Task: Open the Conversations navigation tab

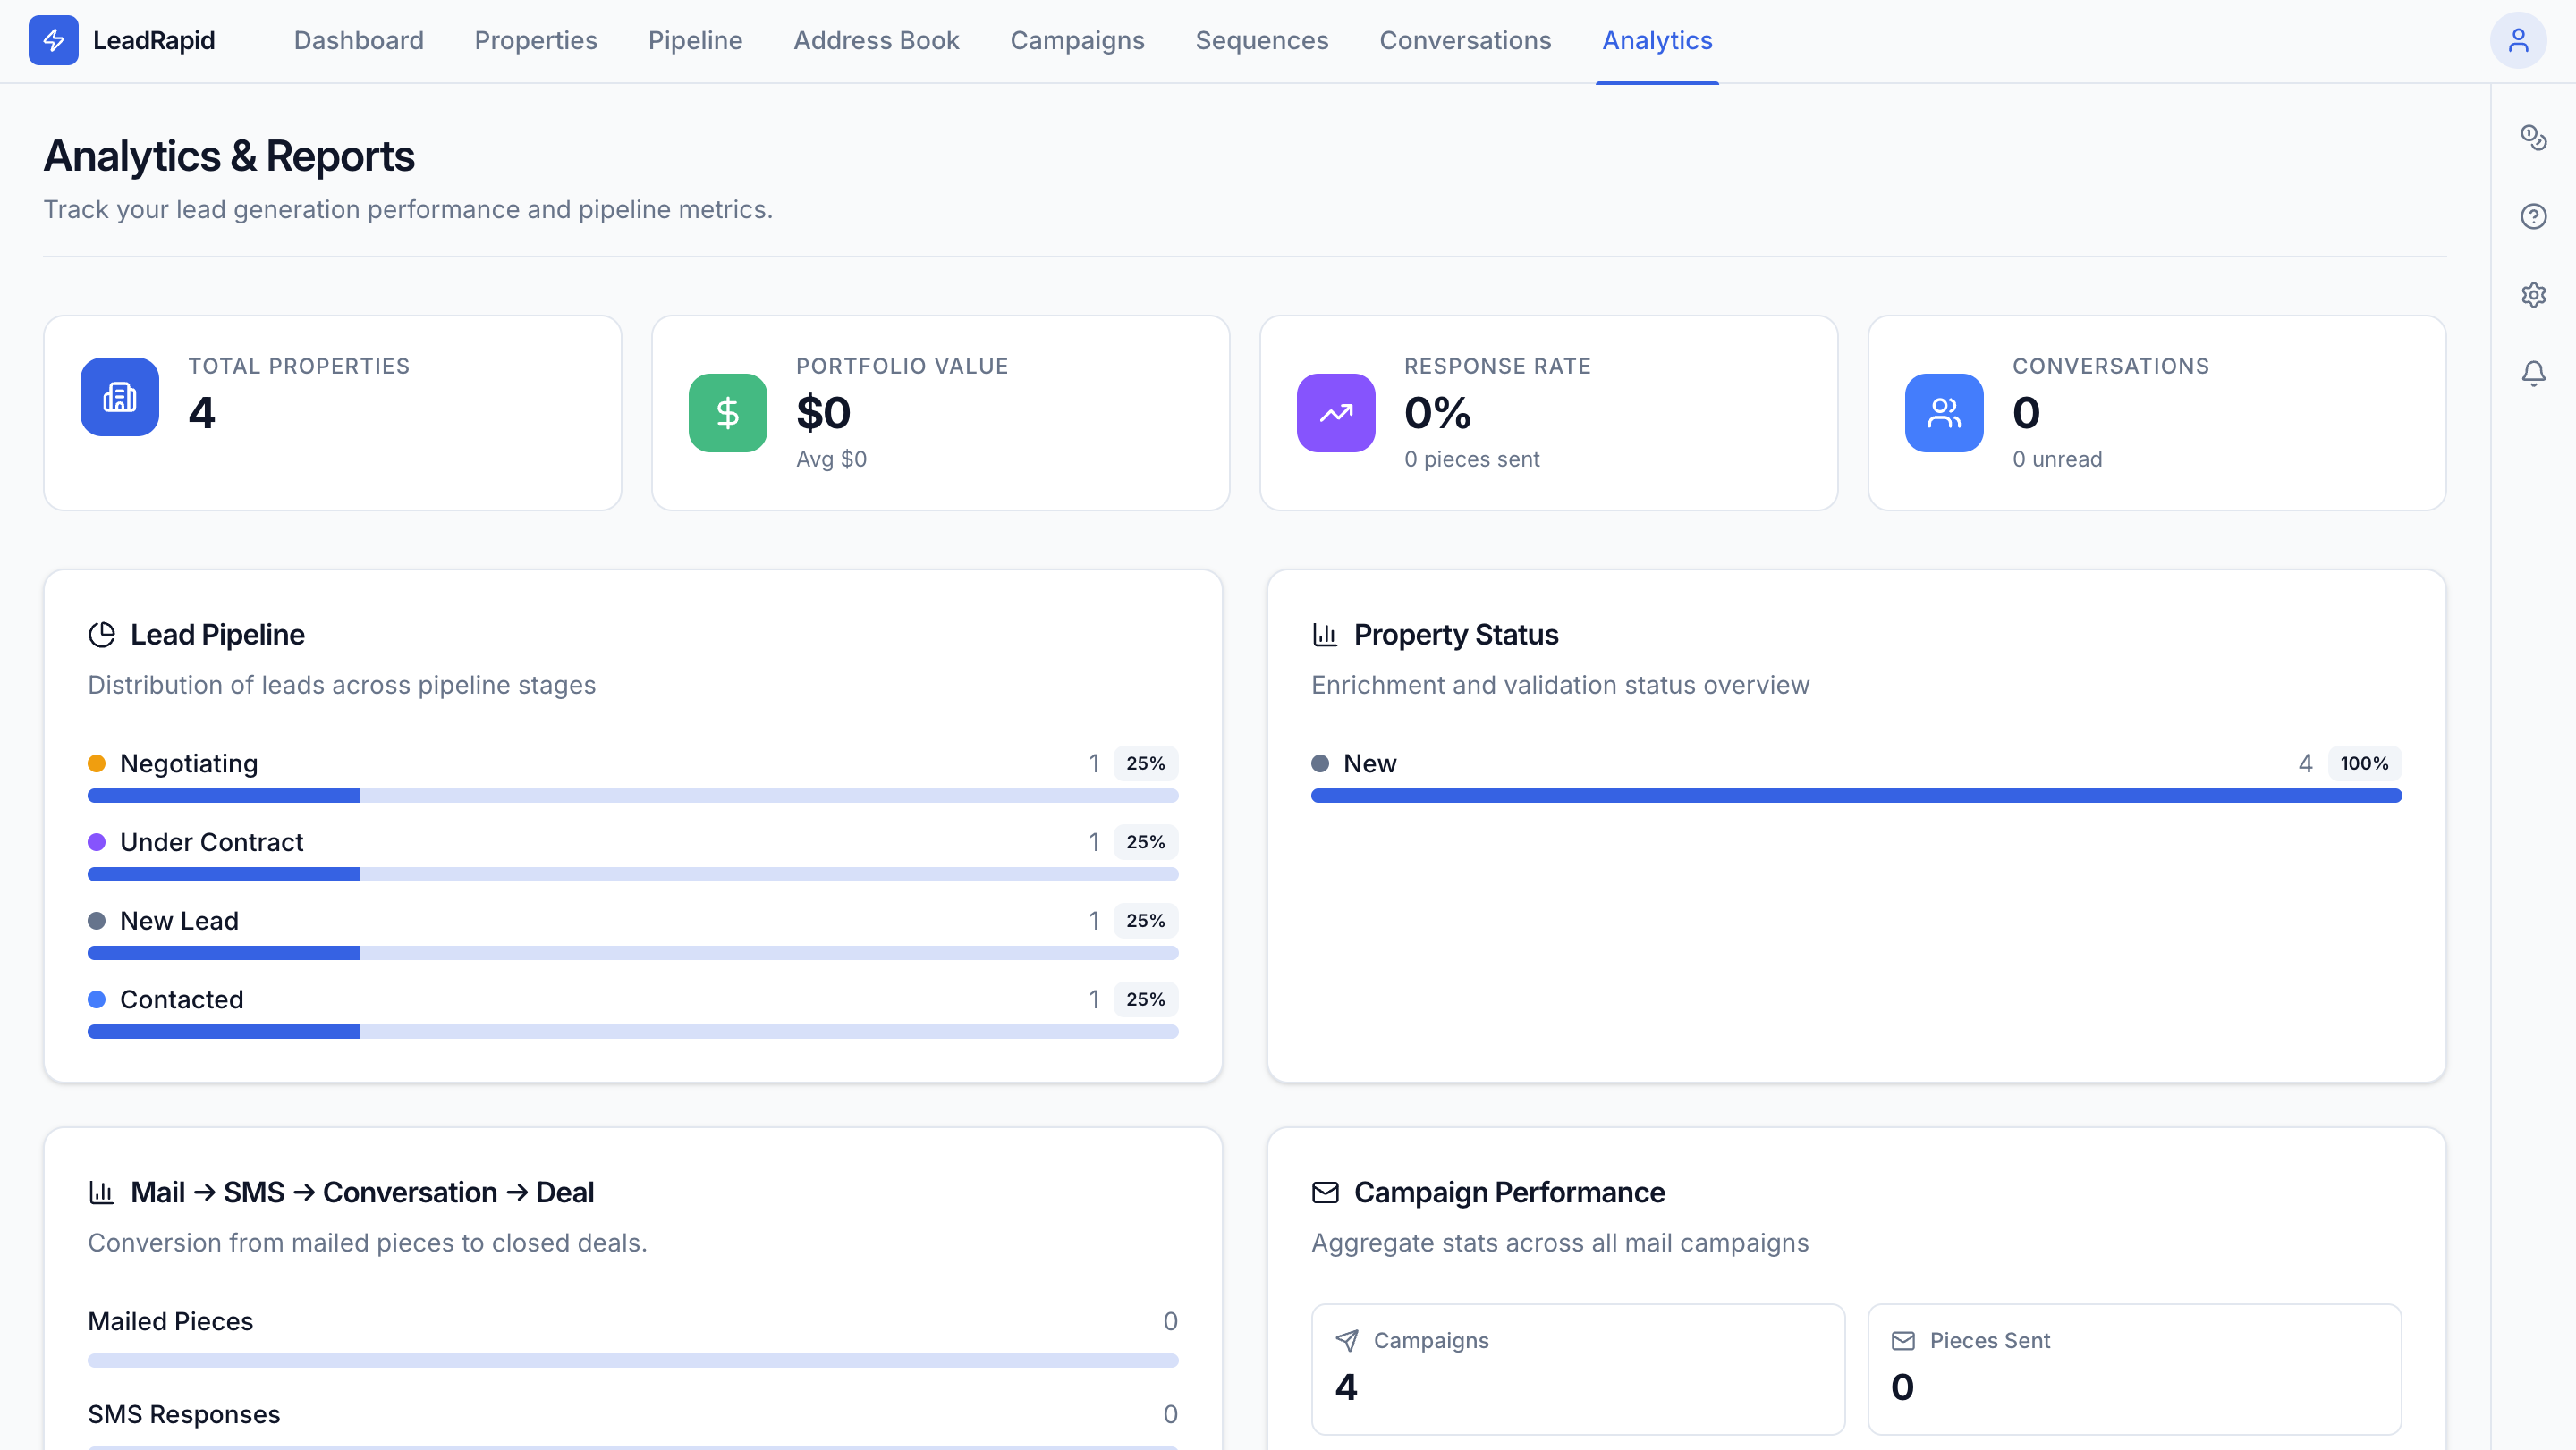Action: tap(1464, 41)
